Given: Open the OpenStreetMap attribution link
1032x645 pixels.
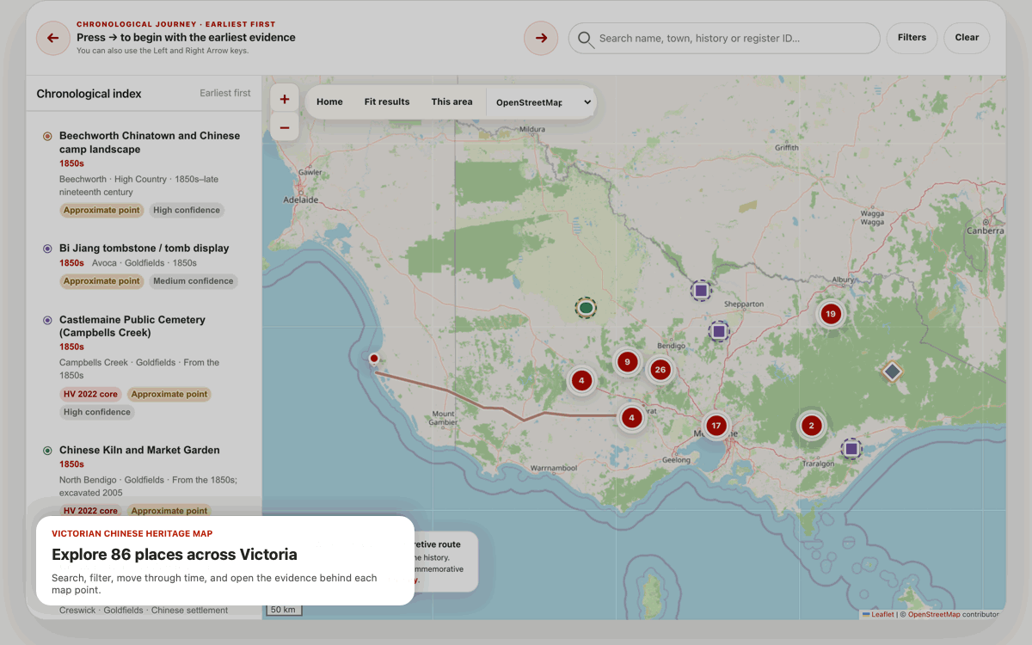Looking at the screenshot, I should [934, 614].
